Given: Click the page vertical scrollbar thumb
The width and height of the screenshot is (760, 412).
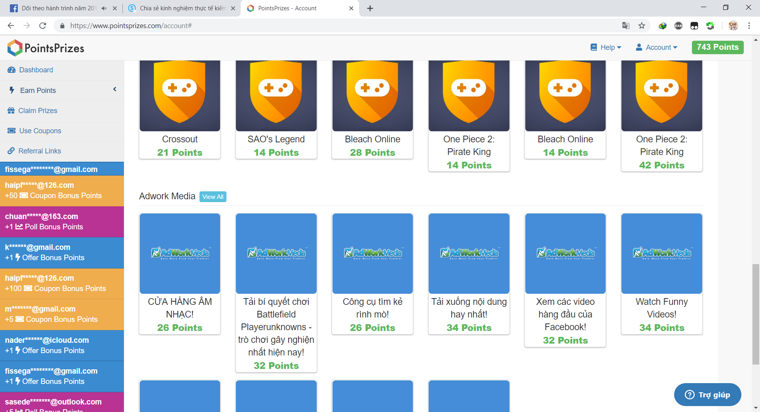Looking at the screenshot, I should pyautogui.click(x=756, y=314).
